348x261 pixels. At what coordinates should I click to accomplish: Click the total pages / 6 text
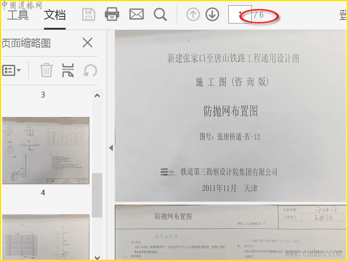259,15
